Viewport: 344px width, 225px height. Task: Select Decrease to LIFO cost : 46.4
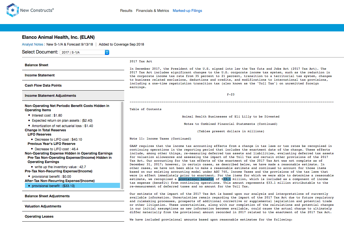pyautogui.click(x=56, y=149)
